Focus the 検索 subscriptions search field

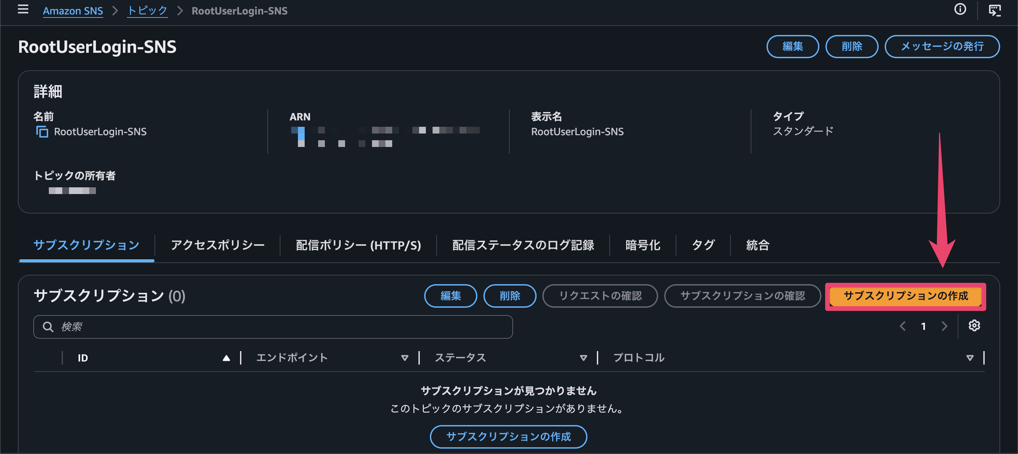[273, 327]
